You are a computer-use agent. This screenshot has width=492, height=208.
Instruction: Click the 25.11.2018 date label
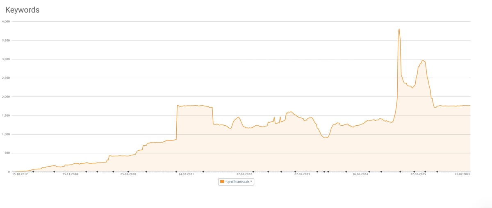pyautogui.click(x=70, y=174)
